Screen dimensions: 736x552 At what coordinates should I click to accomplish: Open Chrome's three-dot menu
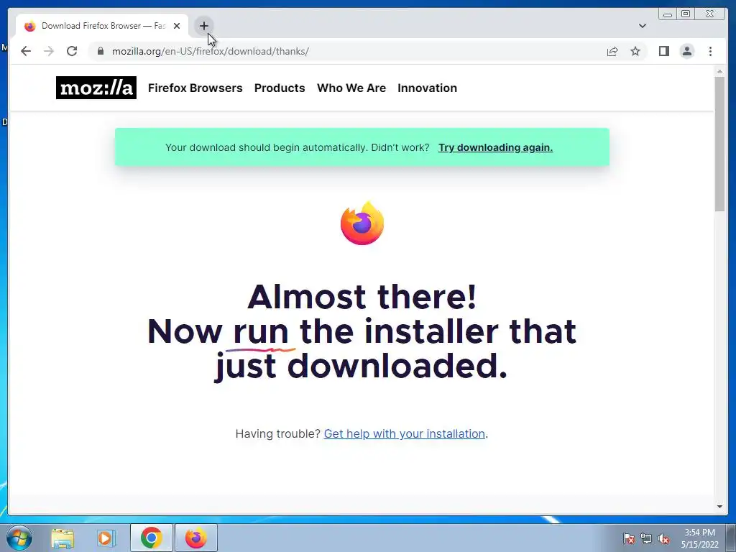pos(710,51)
